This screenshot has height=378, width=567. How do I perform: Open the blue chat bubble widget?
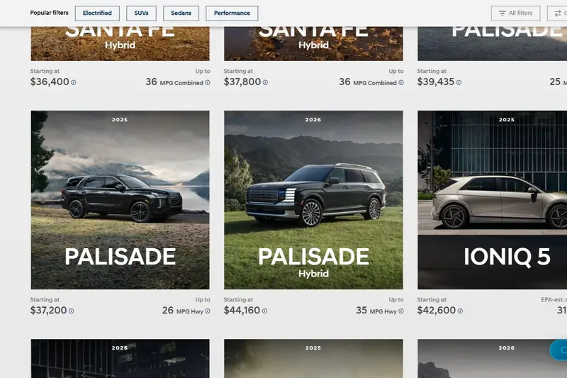click(558, 350)
